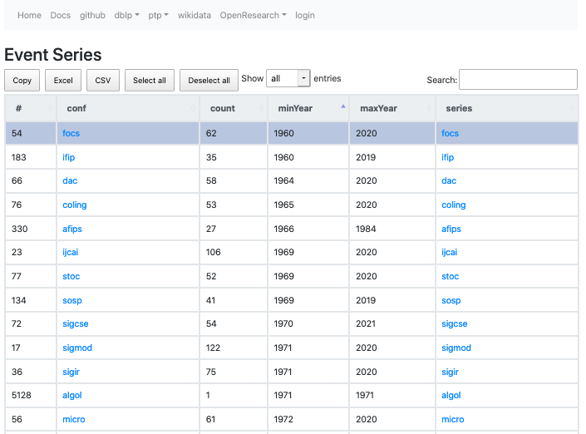Open algol link in conf column

pyautogui.click(x=72, y=396)
